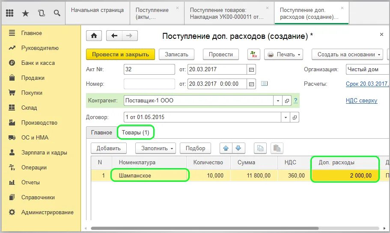Image resolution: width=390 pixels, height=233 pixels.
Task: Select the Сумма cell 11 800,00
Action: [x=254, y=175]
